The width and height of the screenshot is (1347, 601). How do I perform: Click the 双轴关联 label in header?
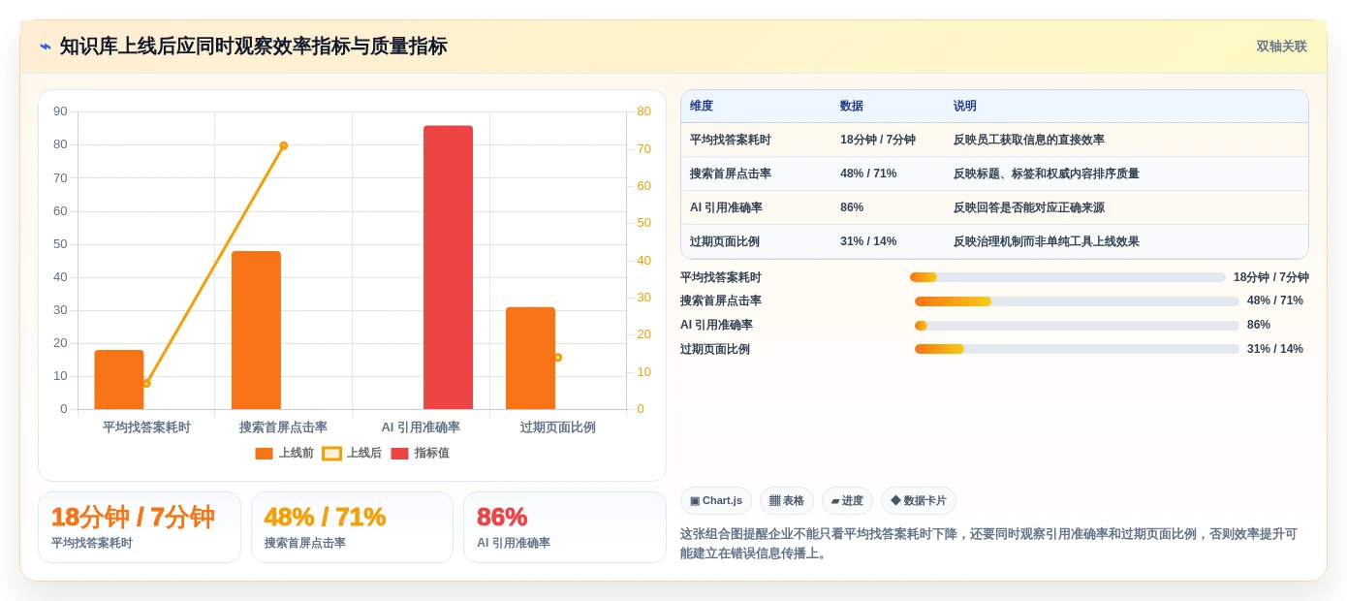tap(1281, 47)
